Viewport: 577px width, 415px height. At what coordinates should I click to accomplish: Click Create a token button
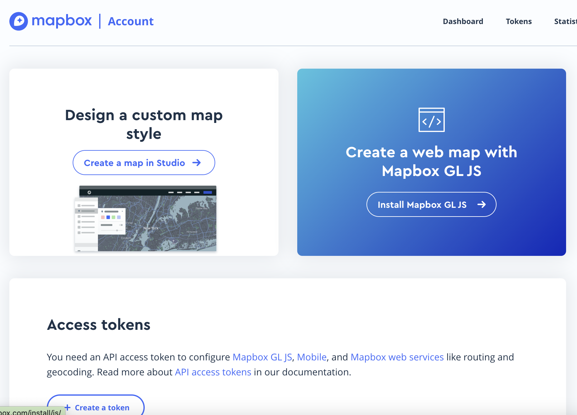(96, 405)
